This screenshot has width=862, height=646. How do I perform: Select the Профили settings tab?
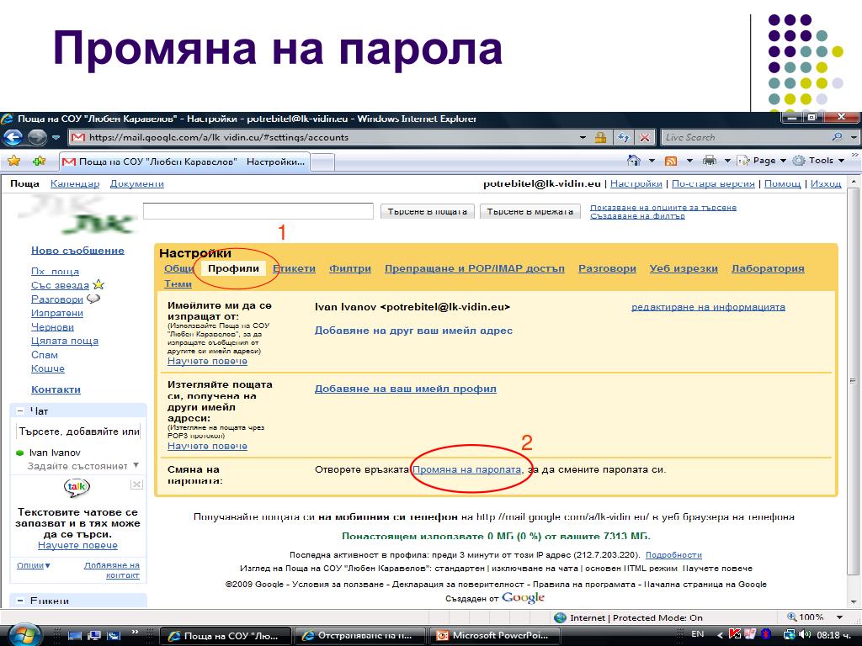(x=234, y=268)
